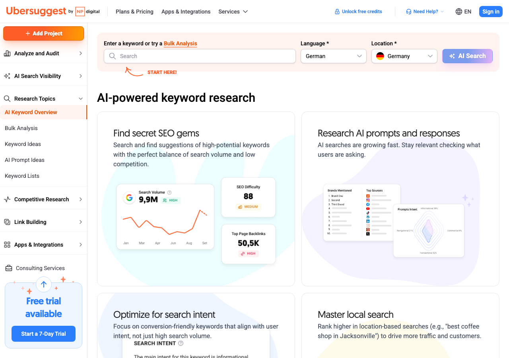
Task: Click Optimize for search intent heading
Action: [164, 315]
